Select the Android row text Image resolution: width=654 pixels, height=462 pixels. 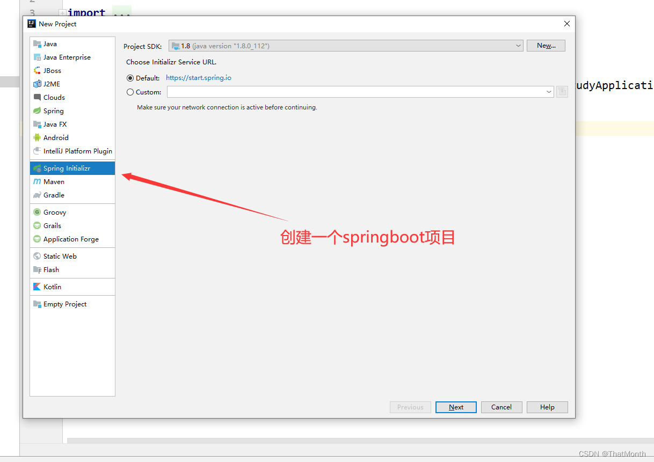click(x=56, y=138)
